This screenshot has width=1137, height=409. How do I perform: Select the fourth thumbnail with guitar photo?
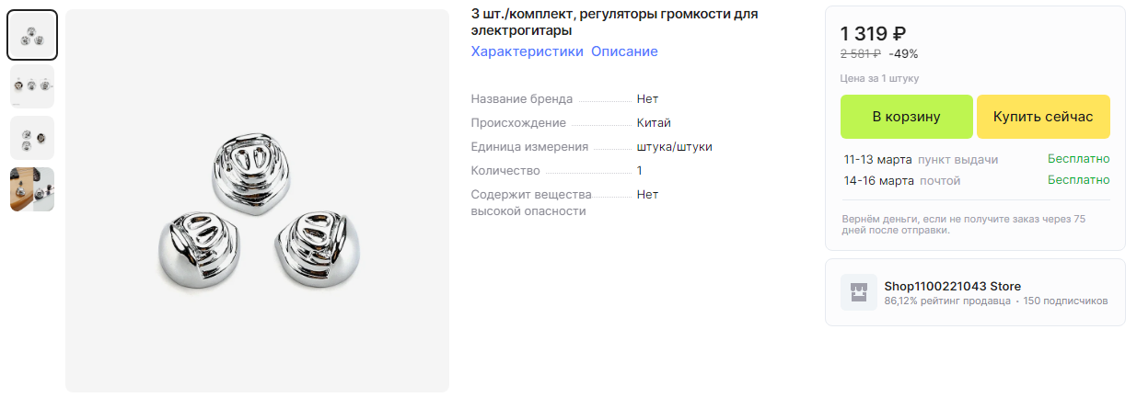(x=32, y=189)
